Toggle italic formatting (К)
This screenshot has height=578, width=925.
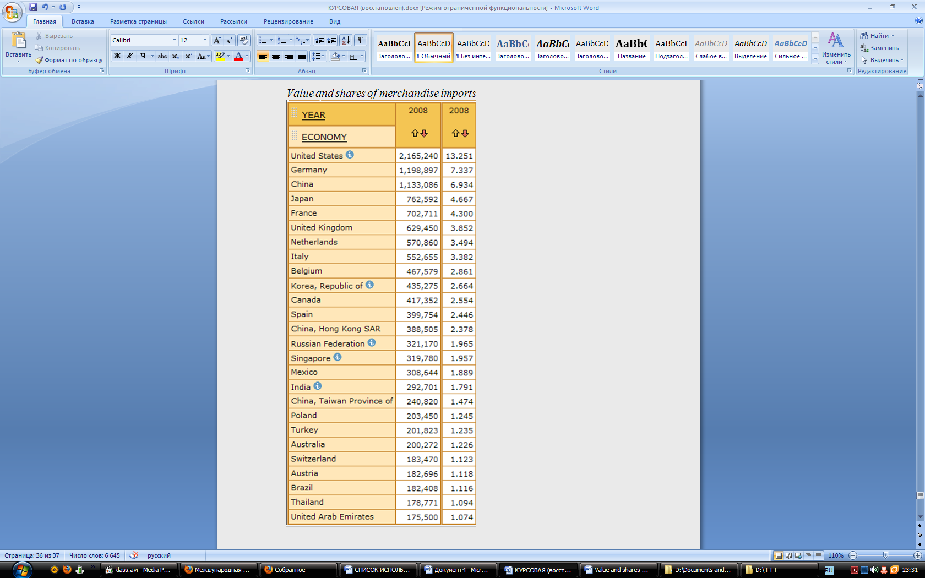[x=130, y=56]
